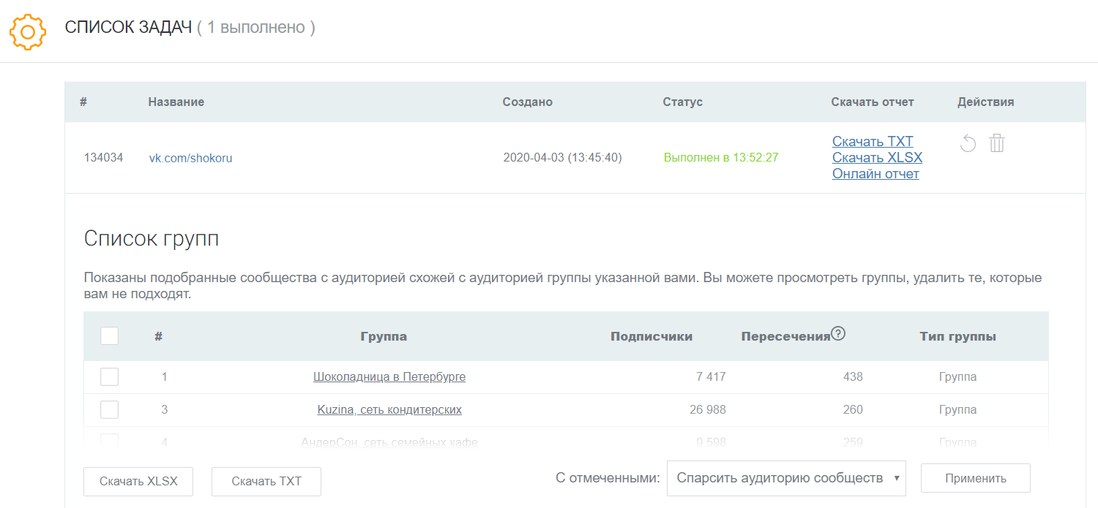The height and width of the screenshot is (508, 1098).
Task: Click the creation date 2020-04-03 (13:45:40)
Action: click(563, 157)
